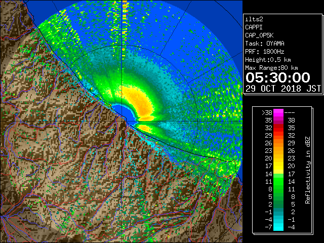
Task: Click the orange 26 dBZ color swatch
Action: pyautogui.click(x=278, y=143)
